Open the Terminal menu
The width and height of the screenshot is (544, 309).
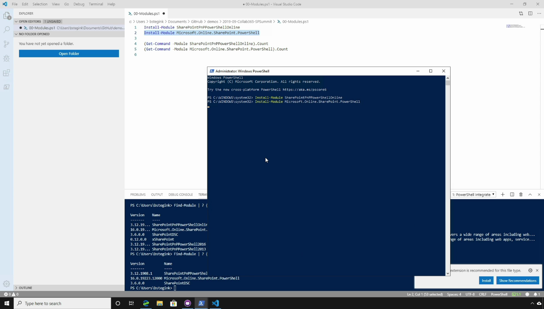tap(96, 4)
